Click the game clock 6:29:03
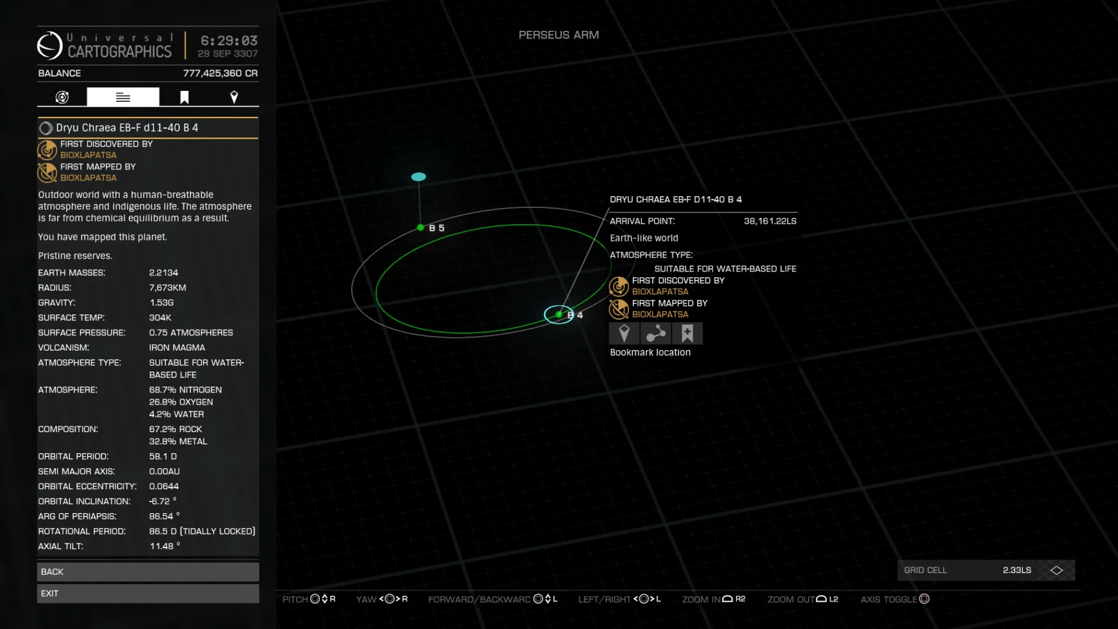1118x629 pixels. [x=229, y=41]
